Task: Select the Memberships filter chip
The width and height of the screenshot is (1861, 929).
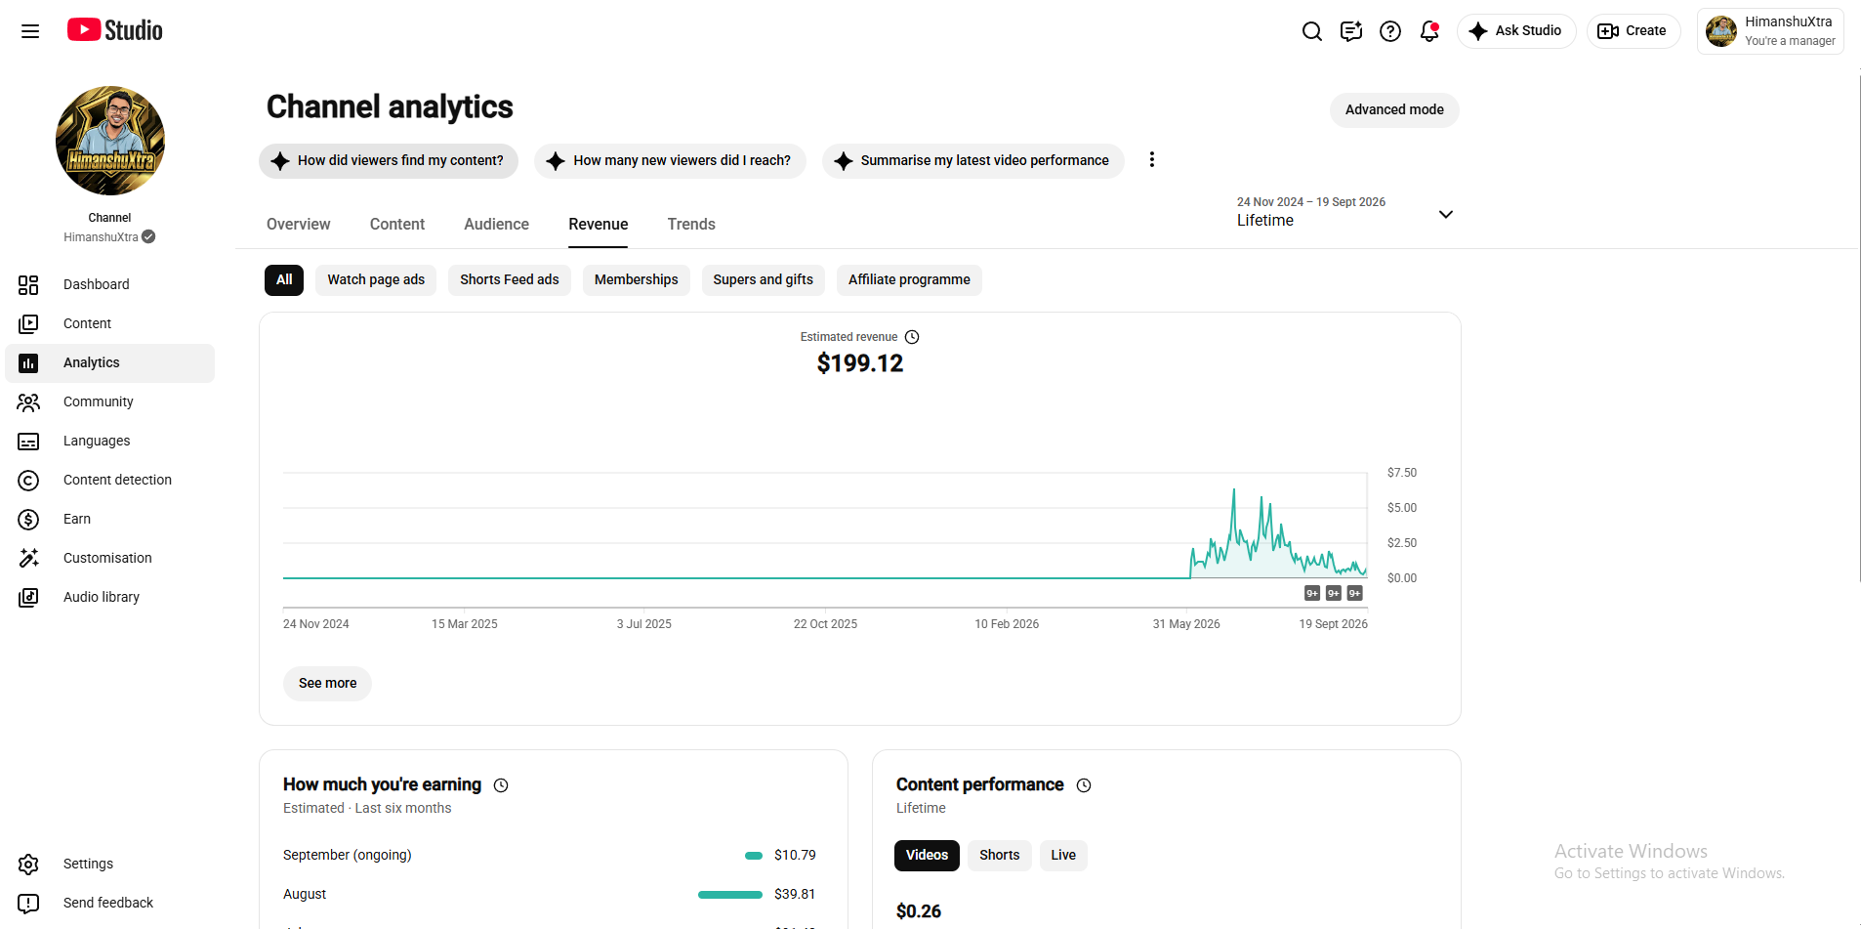Action: (x=636, y=279)
